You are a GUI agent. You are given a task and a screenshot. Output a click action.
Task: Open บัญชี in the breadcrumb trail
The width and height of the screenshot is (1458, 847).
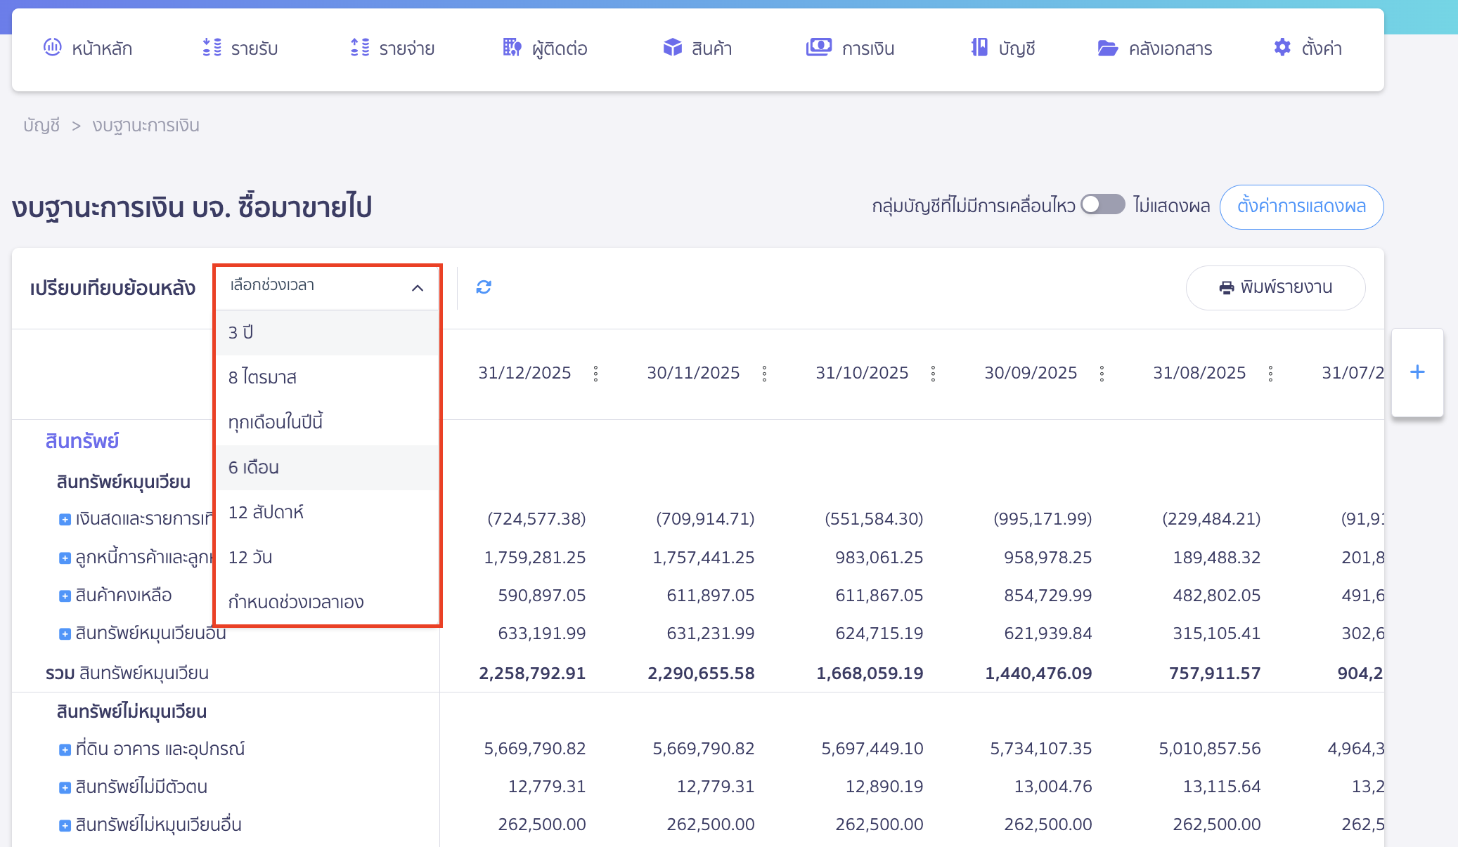point(41,125)
